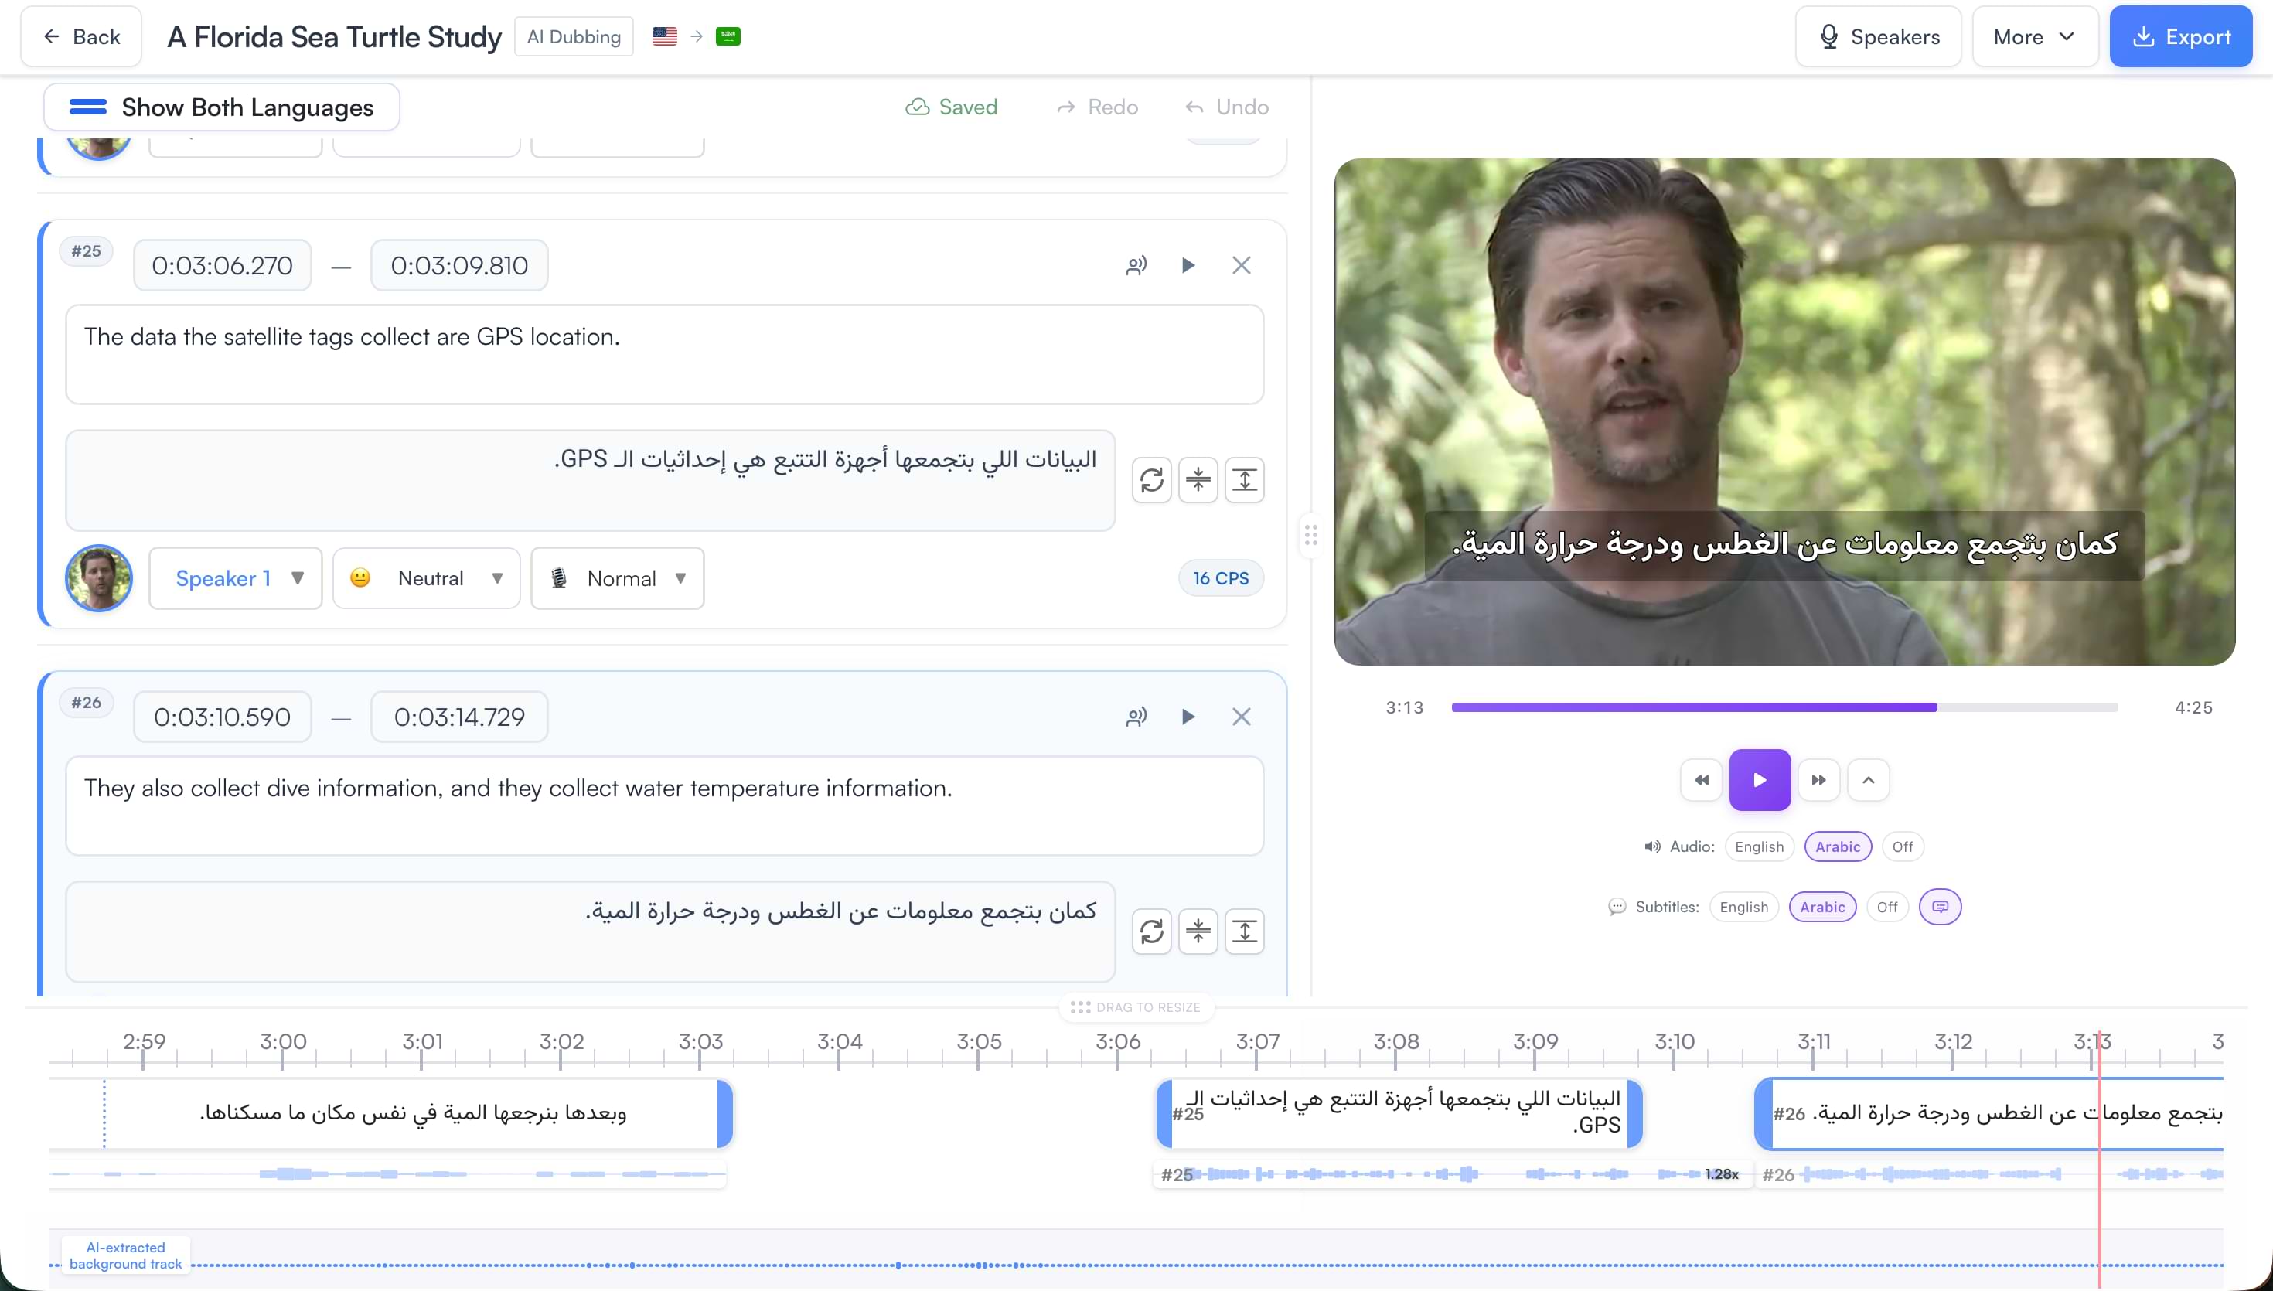
Task: Click the English text of segment #26
Action: 664,806
